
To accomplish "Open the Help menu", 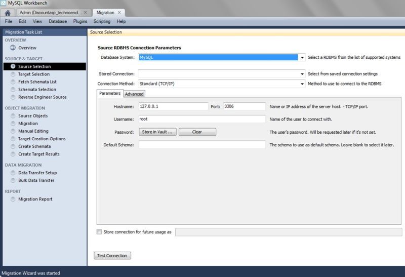I will tap(121, 21).
